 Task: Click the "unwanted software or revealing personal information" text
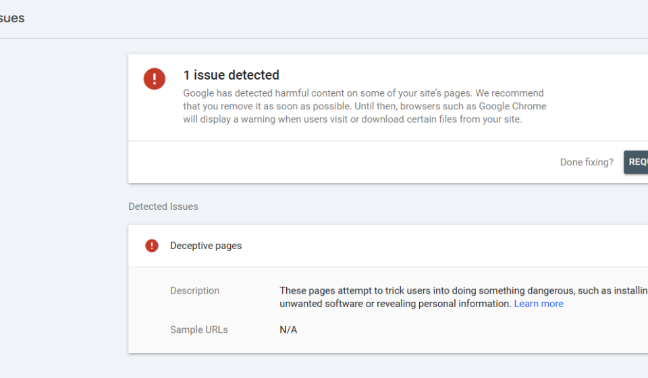pos(395,304)
